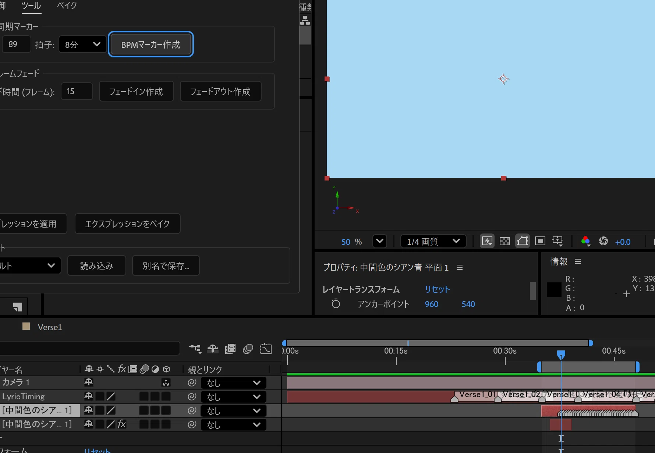The height and width of the screenshot is (453, 655).
Task: Click the pick whip for LyricTiming
Action: click(x=192, y=397)
